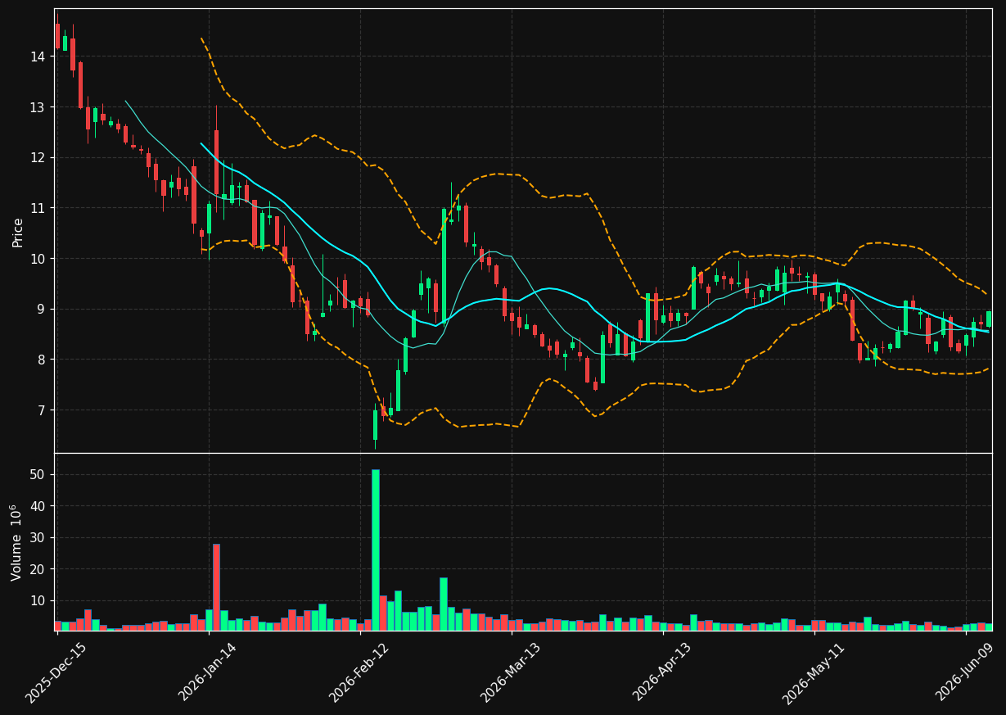Viewport: 1006px width, 715px height.
Task: Click the Price axis title
Action: point(18,232)
